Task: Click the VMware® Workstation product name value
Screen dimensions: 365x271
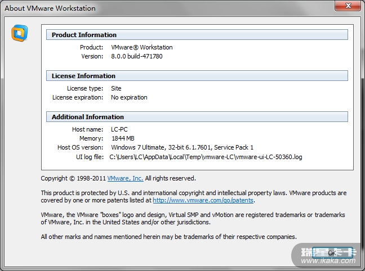Action: tap(141, 47)
